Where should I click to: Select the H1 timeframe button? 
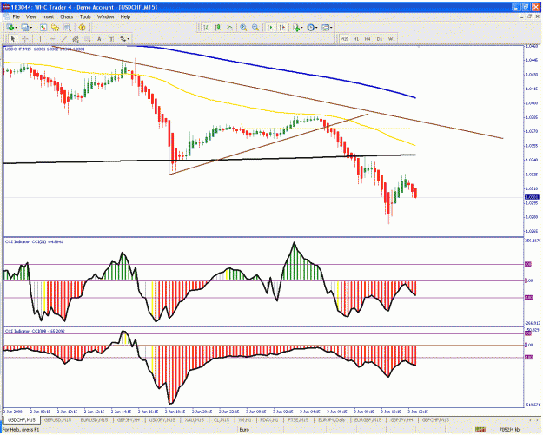tap(355, 39)
